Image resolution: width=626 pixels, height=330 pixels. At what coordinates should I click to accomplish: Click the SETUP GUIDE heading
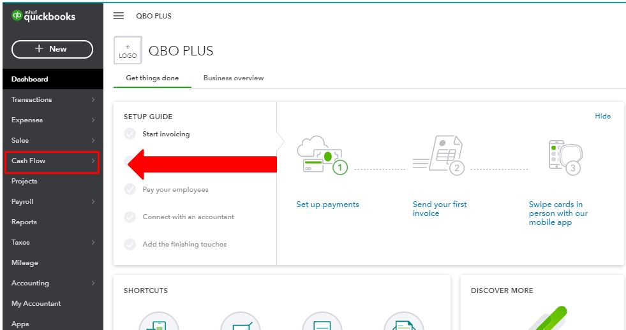148,117
